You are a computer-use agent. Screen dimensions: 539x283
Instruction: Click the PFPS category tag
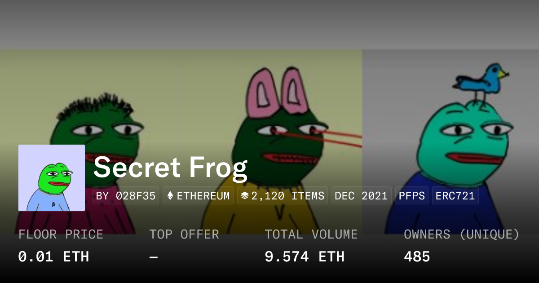point(412,196)
